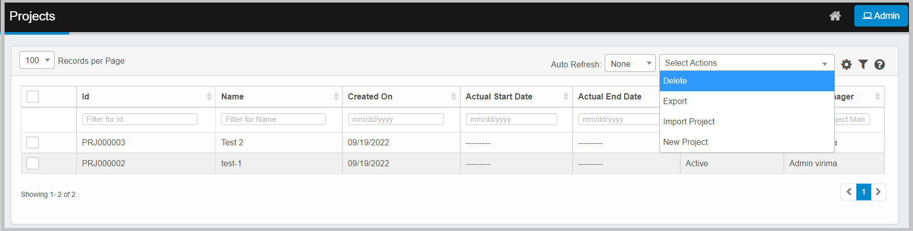Open the settings gear icon

846,64
